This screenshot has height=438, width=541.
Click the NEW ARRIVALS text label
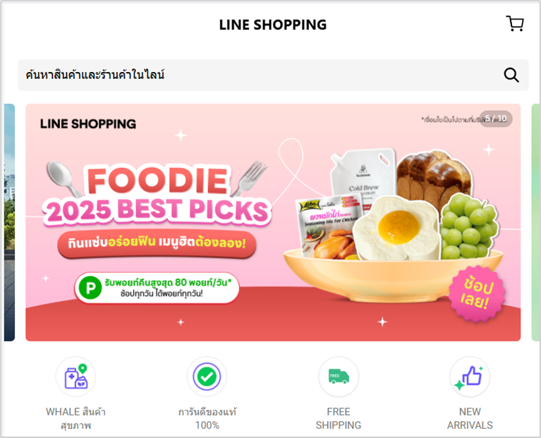click(x=470, y=418)
